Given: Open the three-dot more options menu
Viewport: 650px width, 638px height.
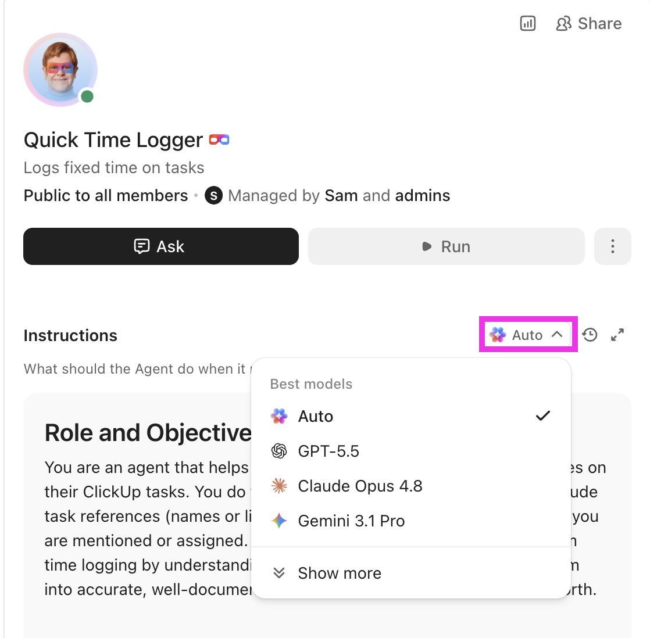Looking at the screenshot, I should coord(613,246).
